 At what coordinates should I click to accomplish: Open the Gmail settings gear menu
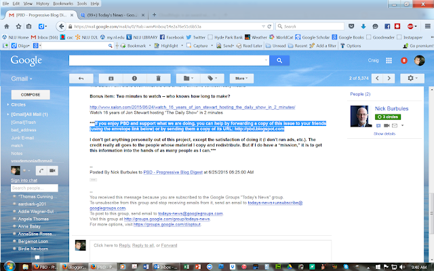pyautogui.click(x=412, y=79)
